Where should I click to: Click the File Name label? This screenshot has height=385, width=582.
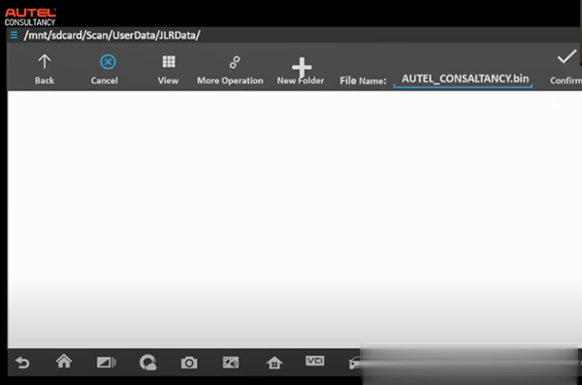[x=363, y=80]
